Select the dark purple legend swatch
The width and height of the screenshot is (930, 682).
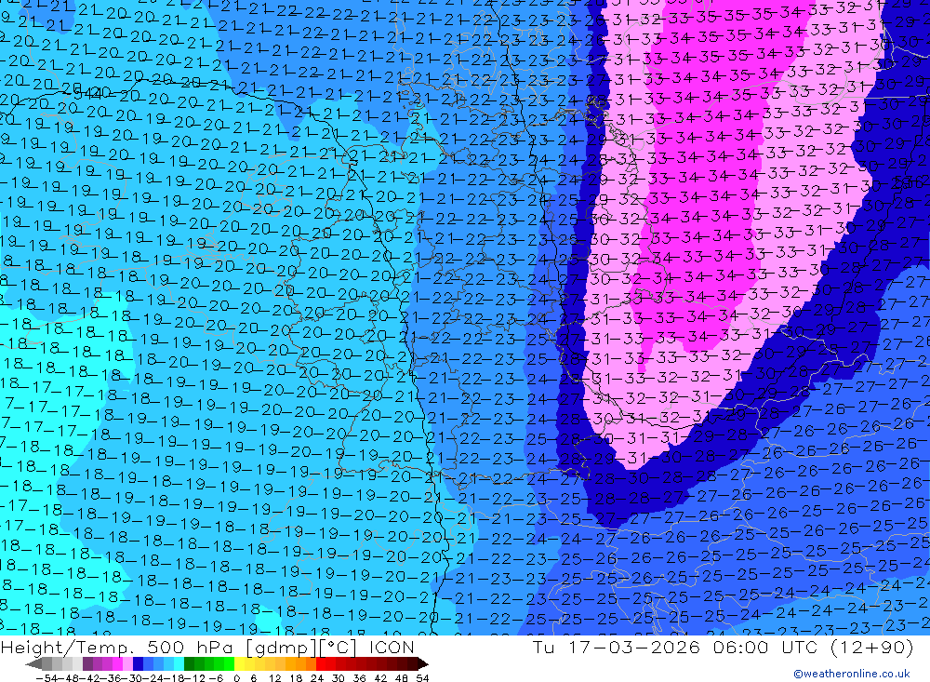pos(87,664)
